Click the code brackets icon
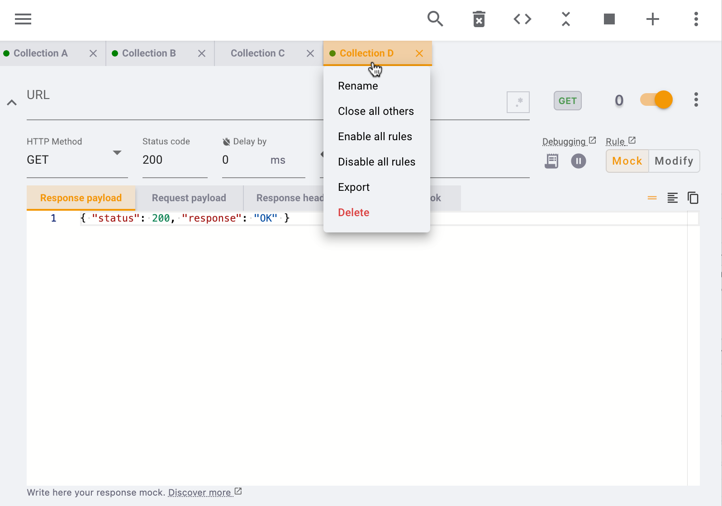 coord(522,19)
